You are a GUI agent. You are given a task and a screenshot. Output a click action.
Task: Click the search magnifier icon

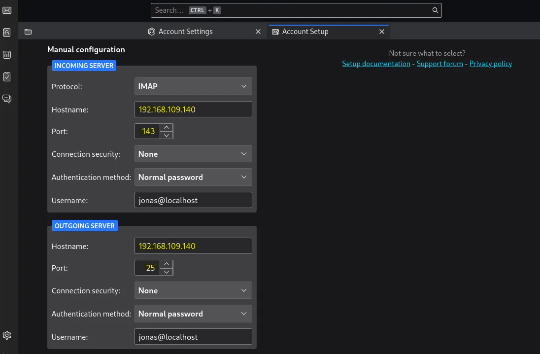pos(435,10)
